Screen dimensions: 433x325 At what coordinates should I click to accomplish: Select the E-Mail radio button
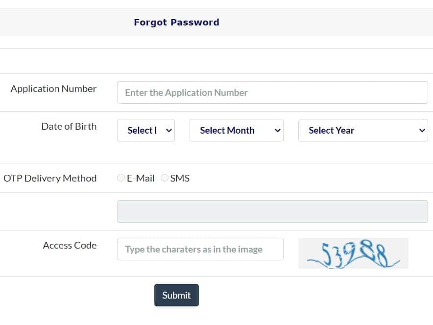pos(121,178)
